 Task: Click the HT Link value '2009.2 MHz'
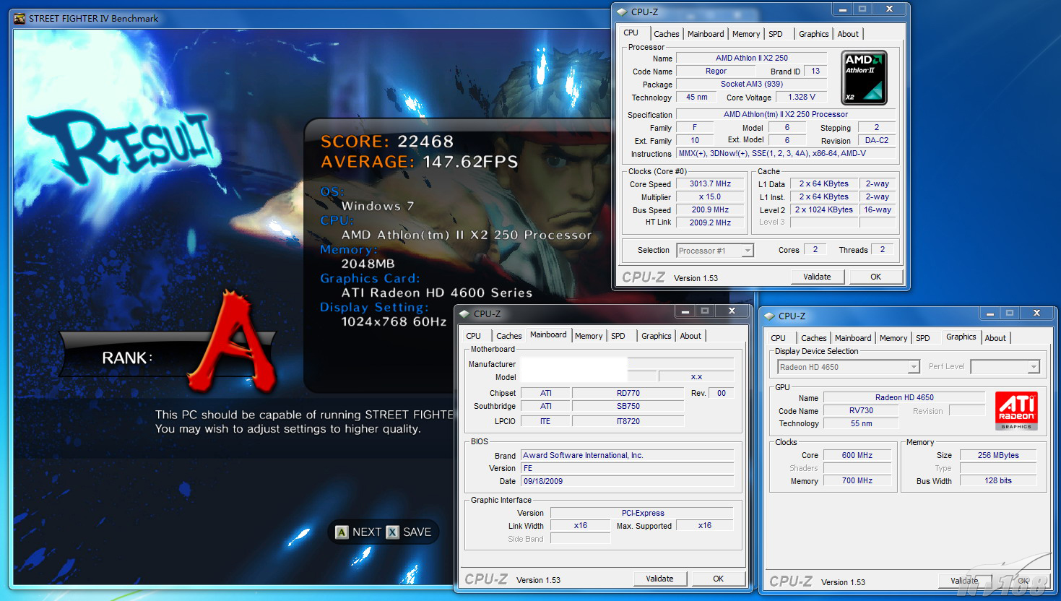coord(710,222)
